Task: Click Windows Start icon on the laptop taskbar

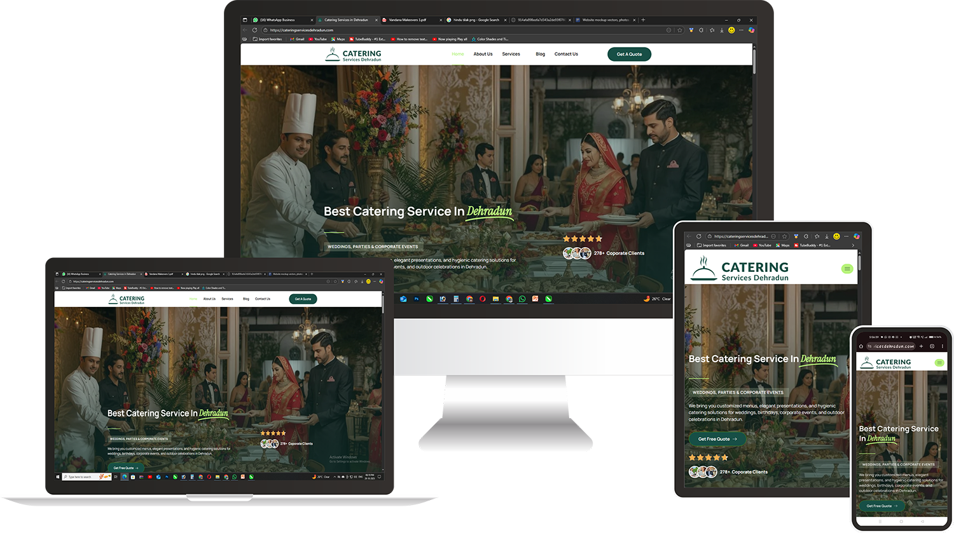Action: coord(58,476)
